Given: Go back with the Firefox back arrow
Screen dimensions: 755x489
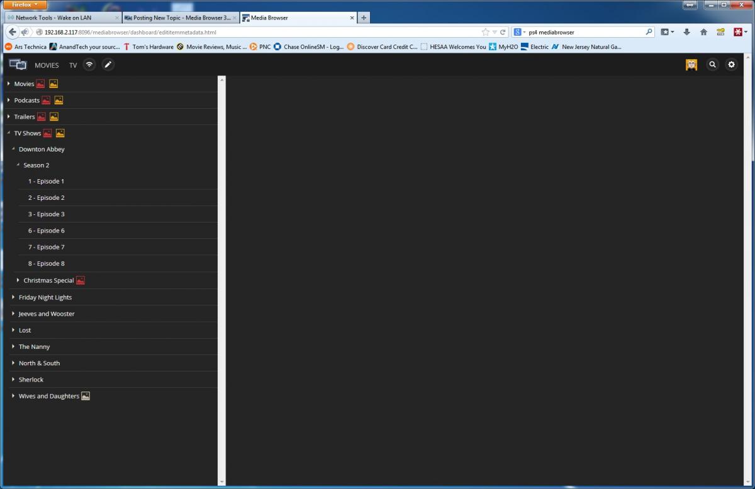Looking at the screenshot, I should point(13,32).
